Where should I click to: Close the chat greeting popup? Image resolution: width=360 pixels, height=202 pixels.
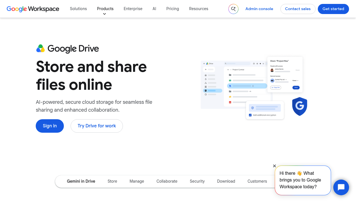click(x=274, y=166)
